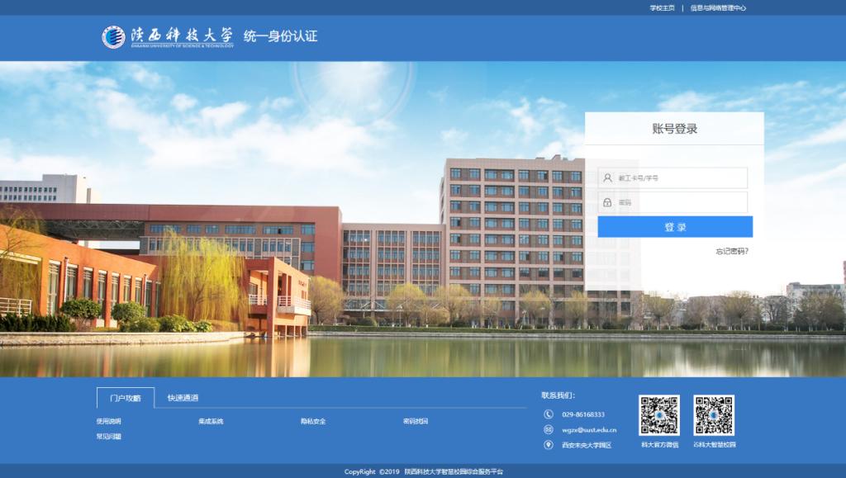Viewport: 846px width, 478px height.
Task: Click the email envelope icon
Action: [549, 429]
